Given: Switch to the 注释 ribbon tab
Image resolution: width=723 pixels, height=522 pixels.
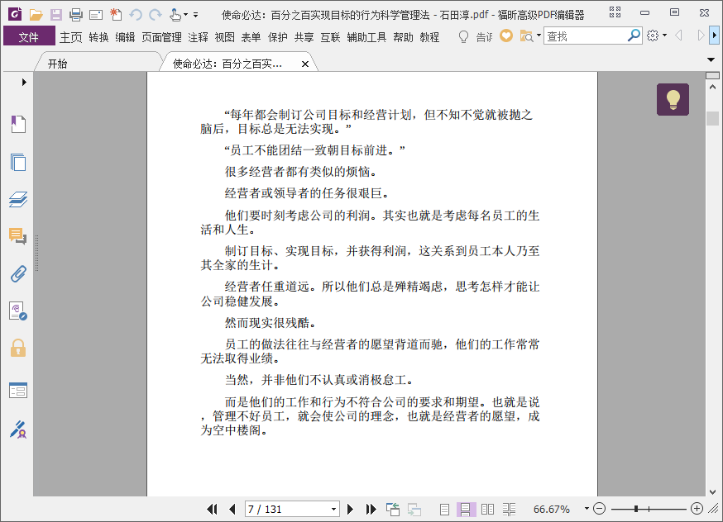Looking at the screenshot, I should (x=199, y=37).
